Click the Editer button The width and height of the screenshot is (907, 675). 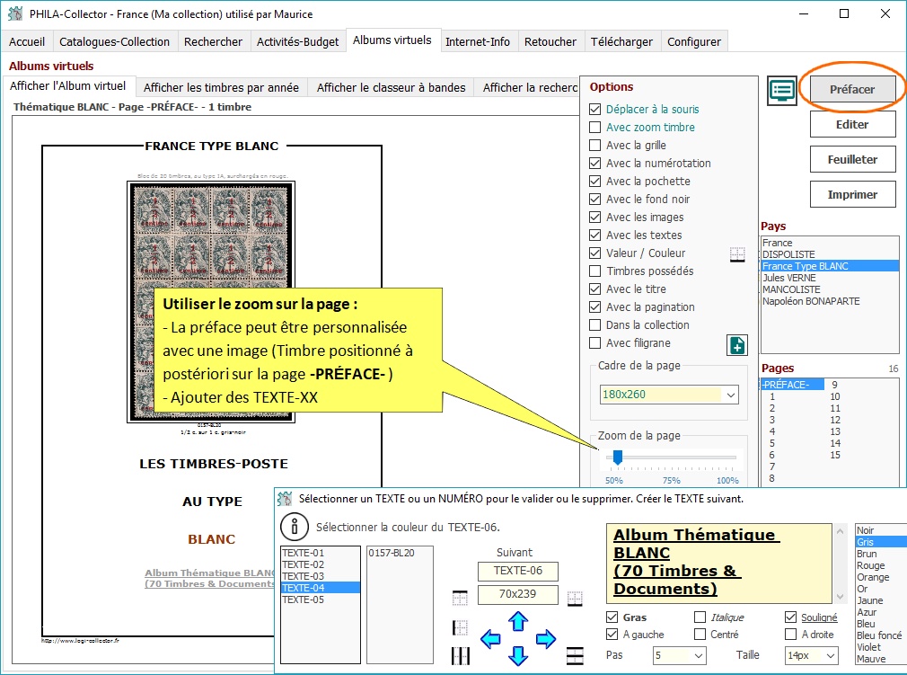click(x=852, y=124)
